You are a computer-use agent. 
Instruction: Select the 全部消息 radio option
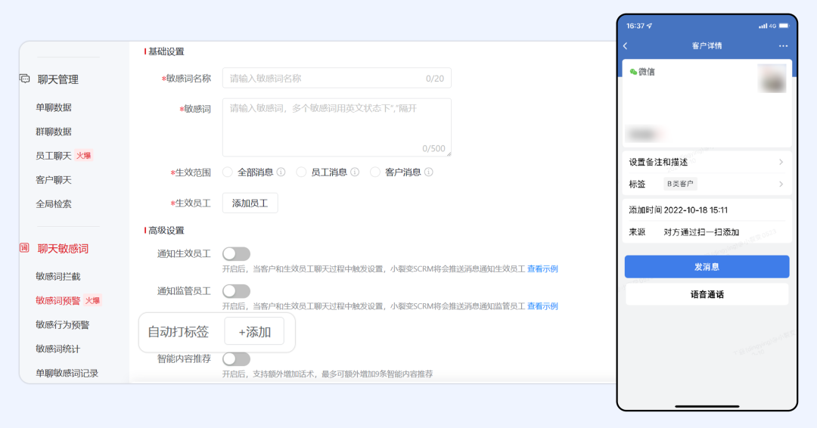tap(228, 172)
